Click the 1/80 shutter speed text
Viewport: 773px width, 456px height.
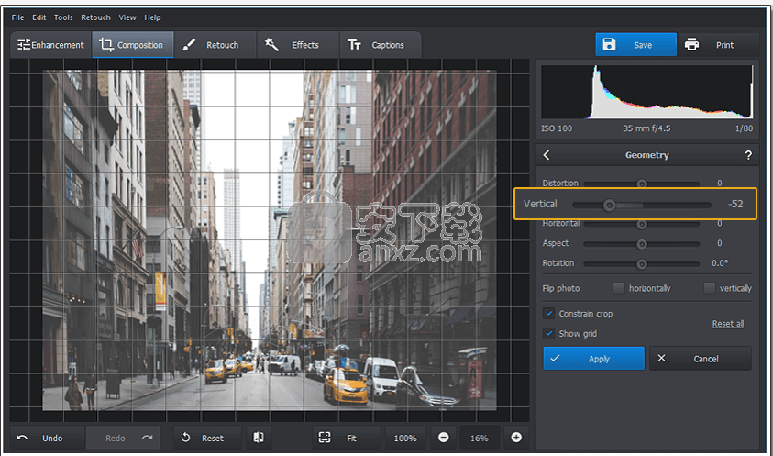pos(744,128)
